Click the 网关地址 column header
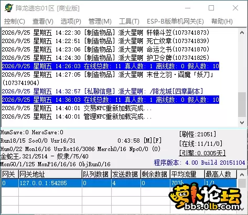The width and height of the screenshot is (248, 215). click(x=50, y=174)
